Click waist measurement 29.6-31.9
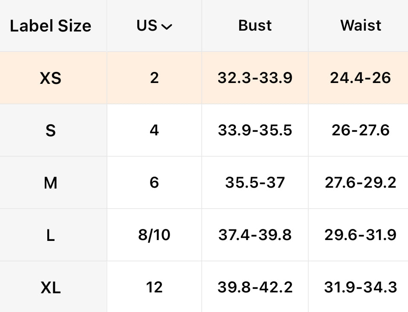Viewport: 408px width, 312px height. click(361, 235)
